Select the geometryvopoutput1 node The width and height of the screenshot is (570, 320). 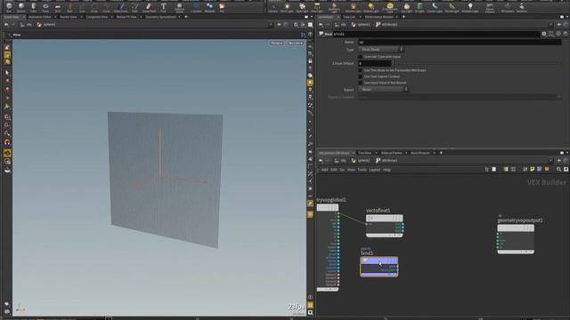(516, 239)
